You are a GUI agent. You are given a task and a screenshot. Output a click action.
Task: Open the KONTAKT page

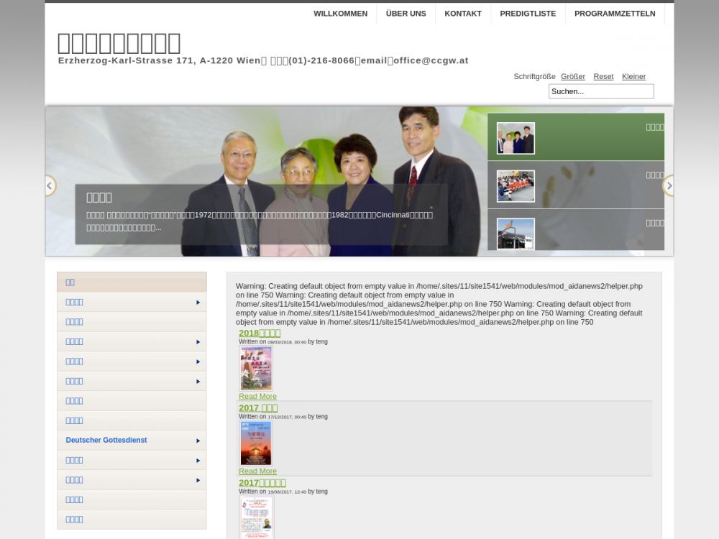coord(463,14)
